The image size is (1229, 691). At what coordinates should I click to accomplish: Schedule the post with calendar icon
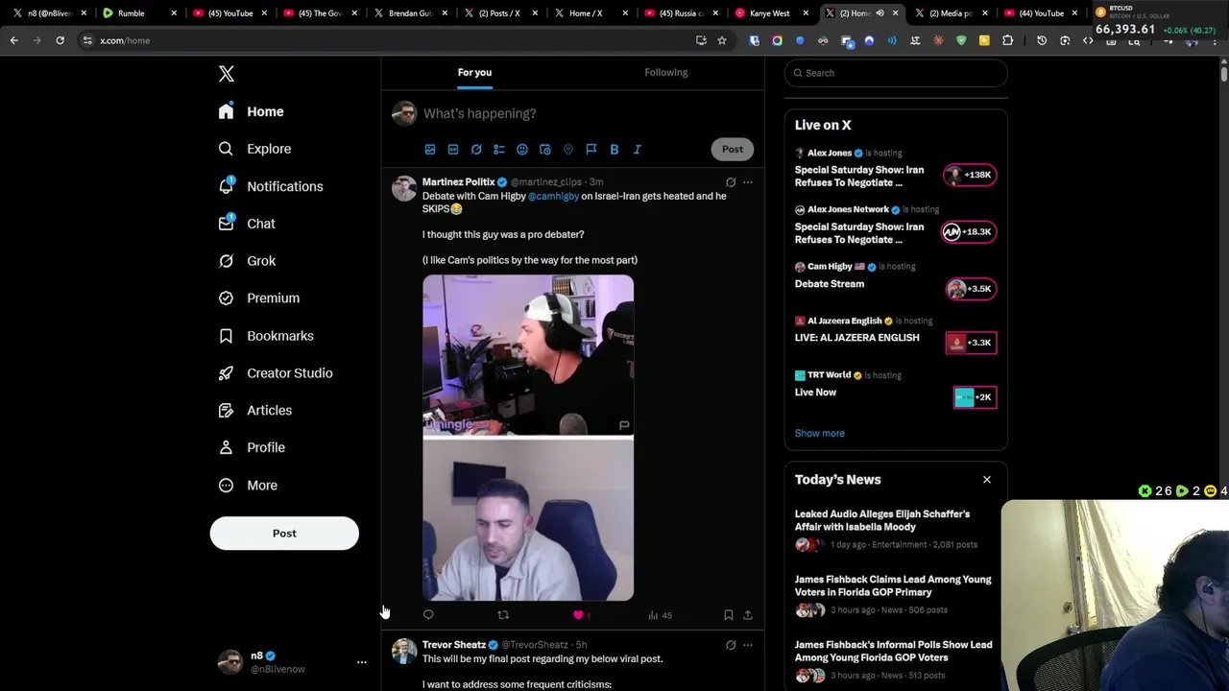545,150
